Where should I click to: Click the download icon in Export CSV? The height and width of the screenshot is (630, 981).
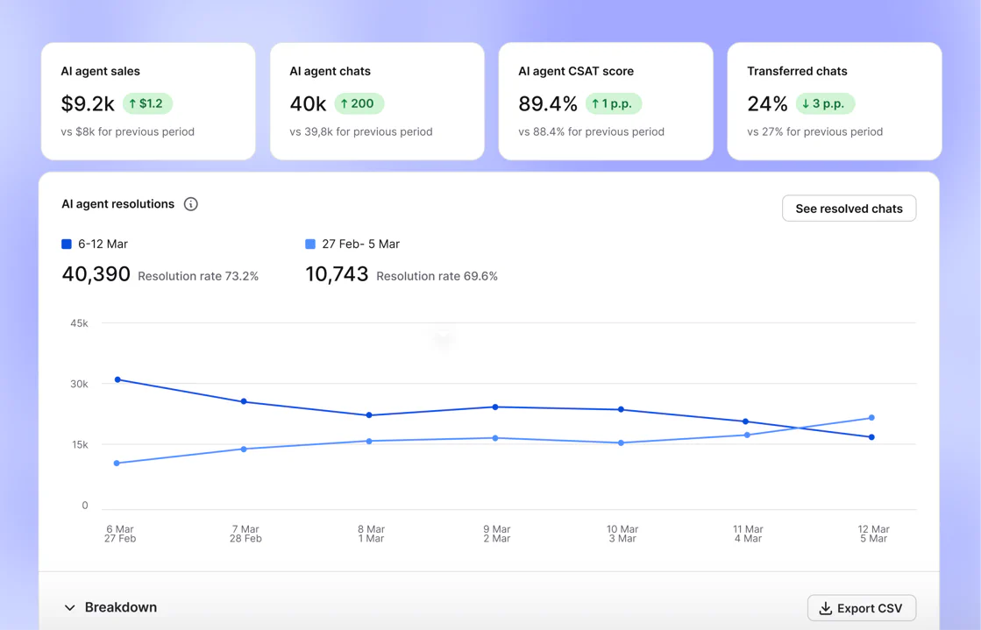click(826, 608)
